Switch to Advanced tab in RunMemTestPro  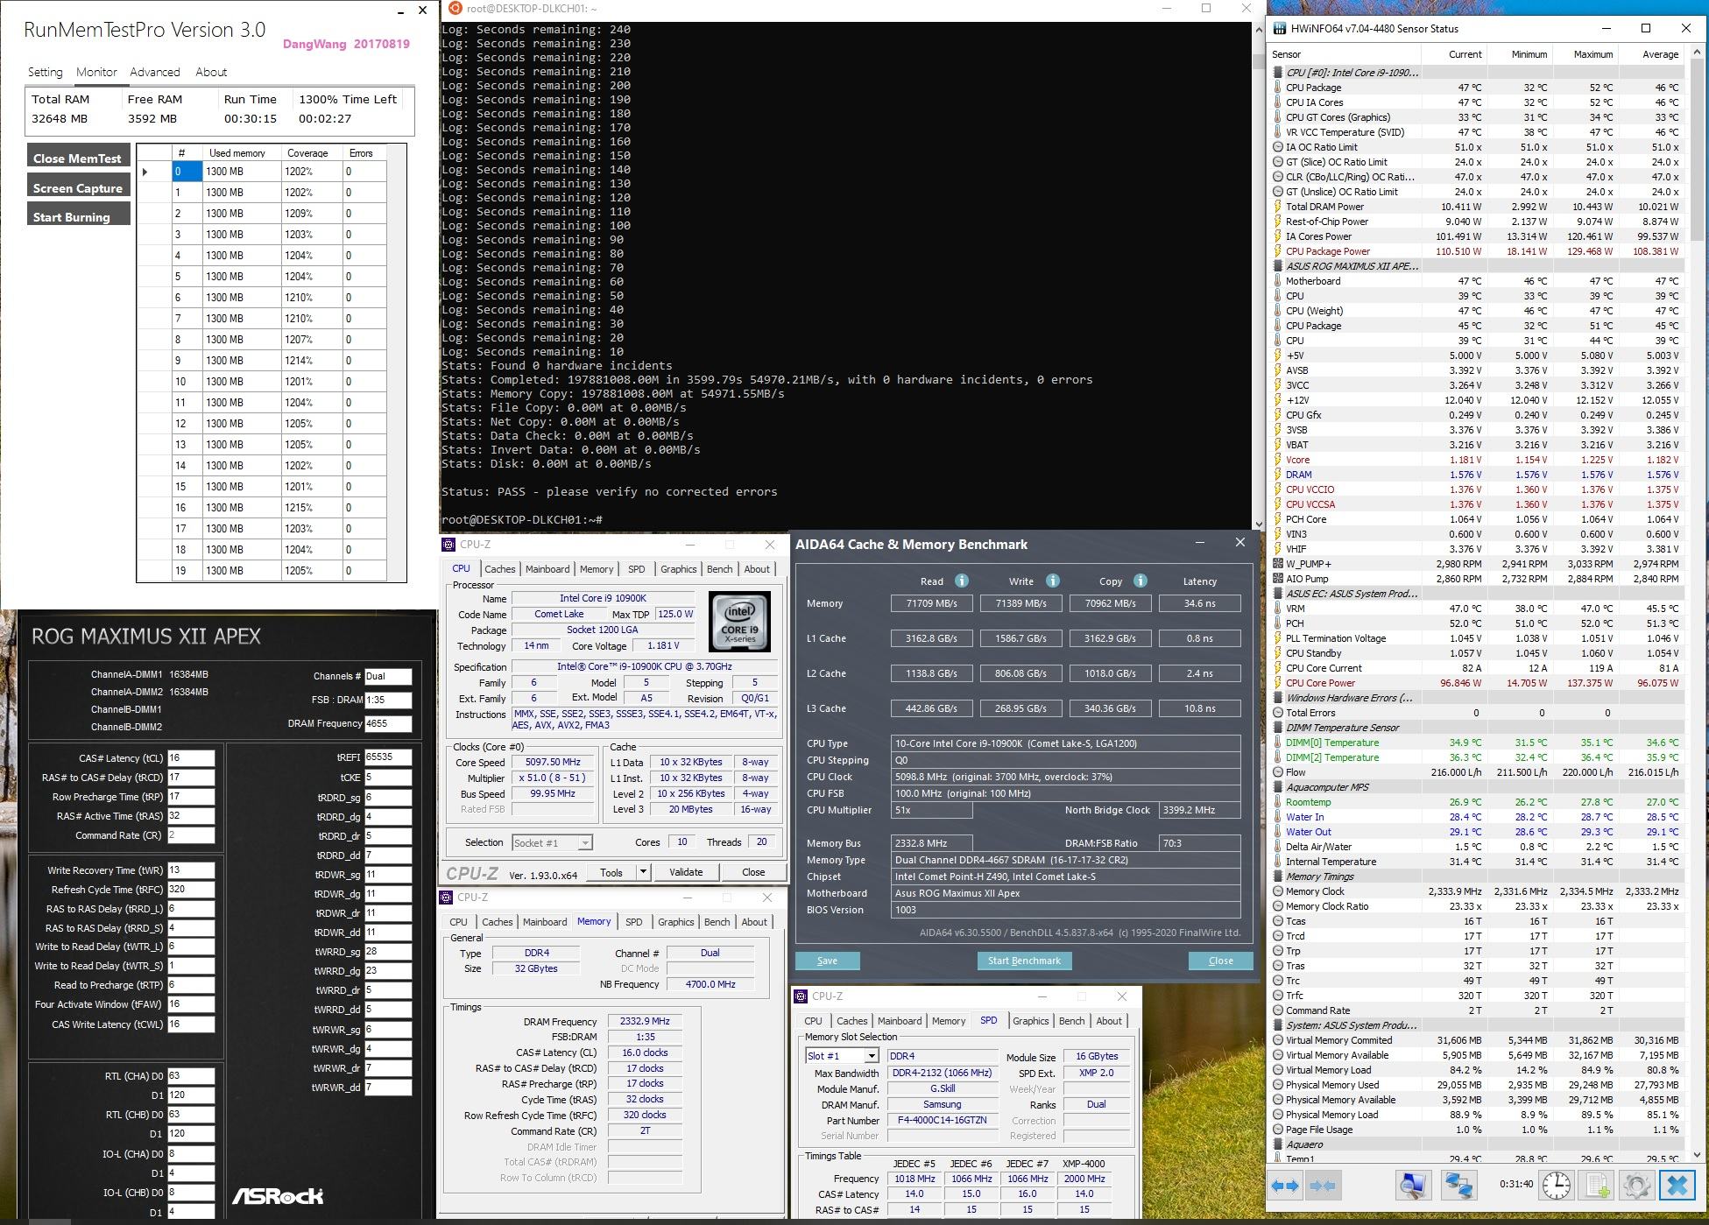click(155, 72)
